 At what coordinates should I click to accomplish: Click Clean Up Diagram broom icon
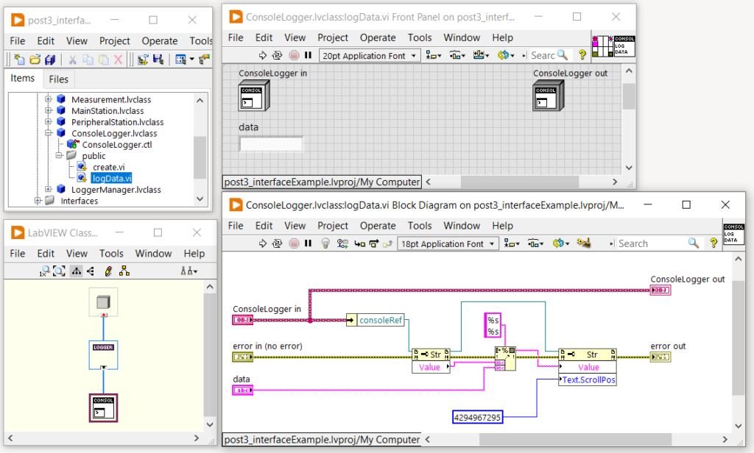(585, 243)
